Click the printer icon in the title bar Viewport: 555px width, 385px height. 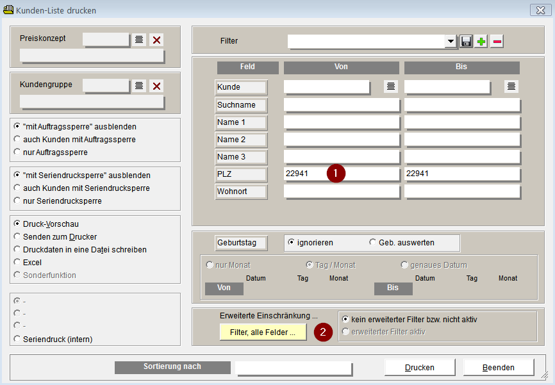tap(8, 10)
